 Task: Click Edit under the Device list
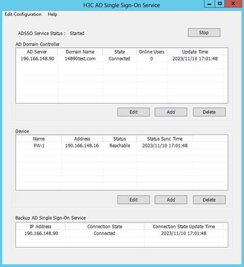(134, 200)
